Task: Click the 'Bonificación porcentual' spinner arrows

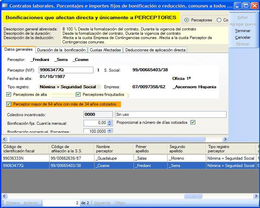Action: [x=110, y=131]
